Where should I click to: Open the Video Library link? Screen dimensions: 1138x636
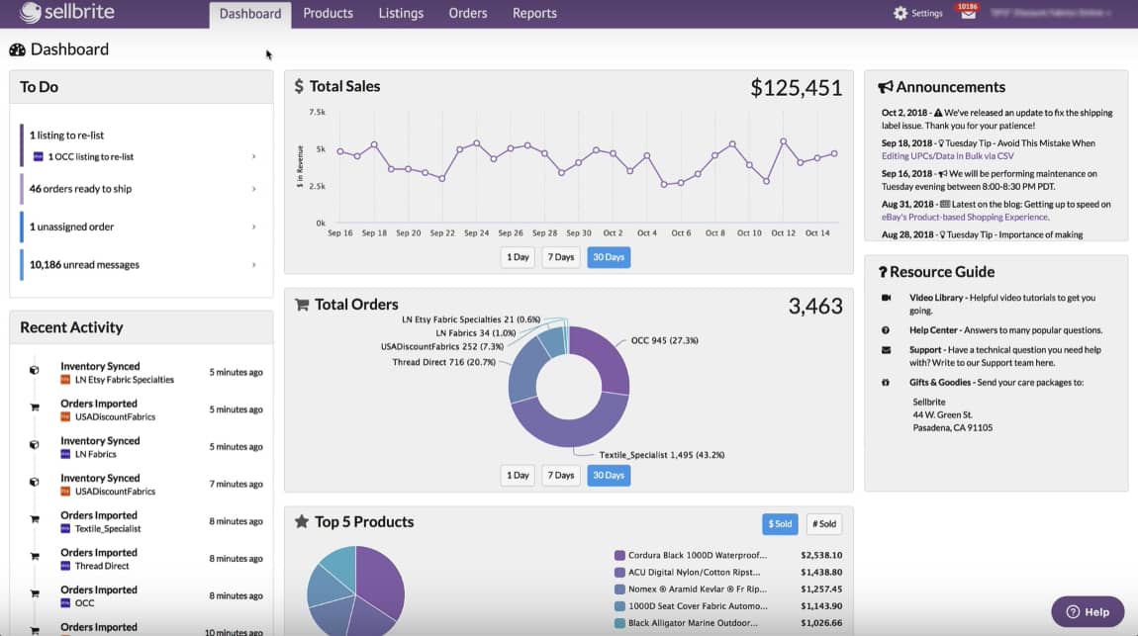pos(935,298)
